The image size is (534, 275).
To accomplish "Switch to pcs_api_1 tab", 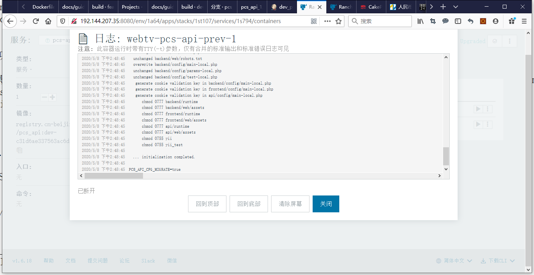I will (252, 7).
